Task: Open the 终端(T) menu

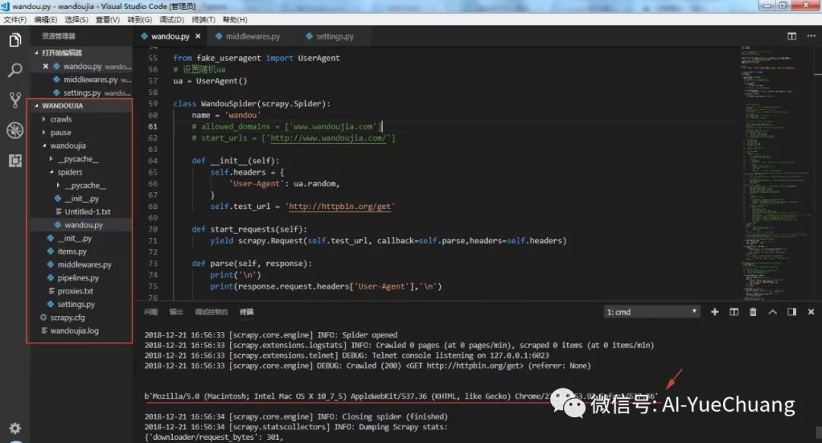Action: [203, 19]
